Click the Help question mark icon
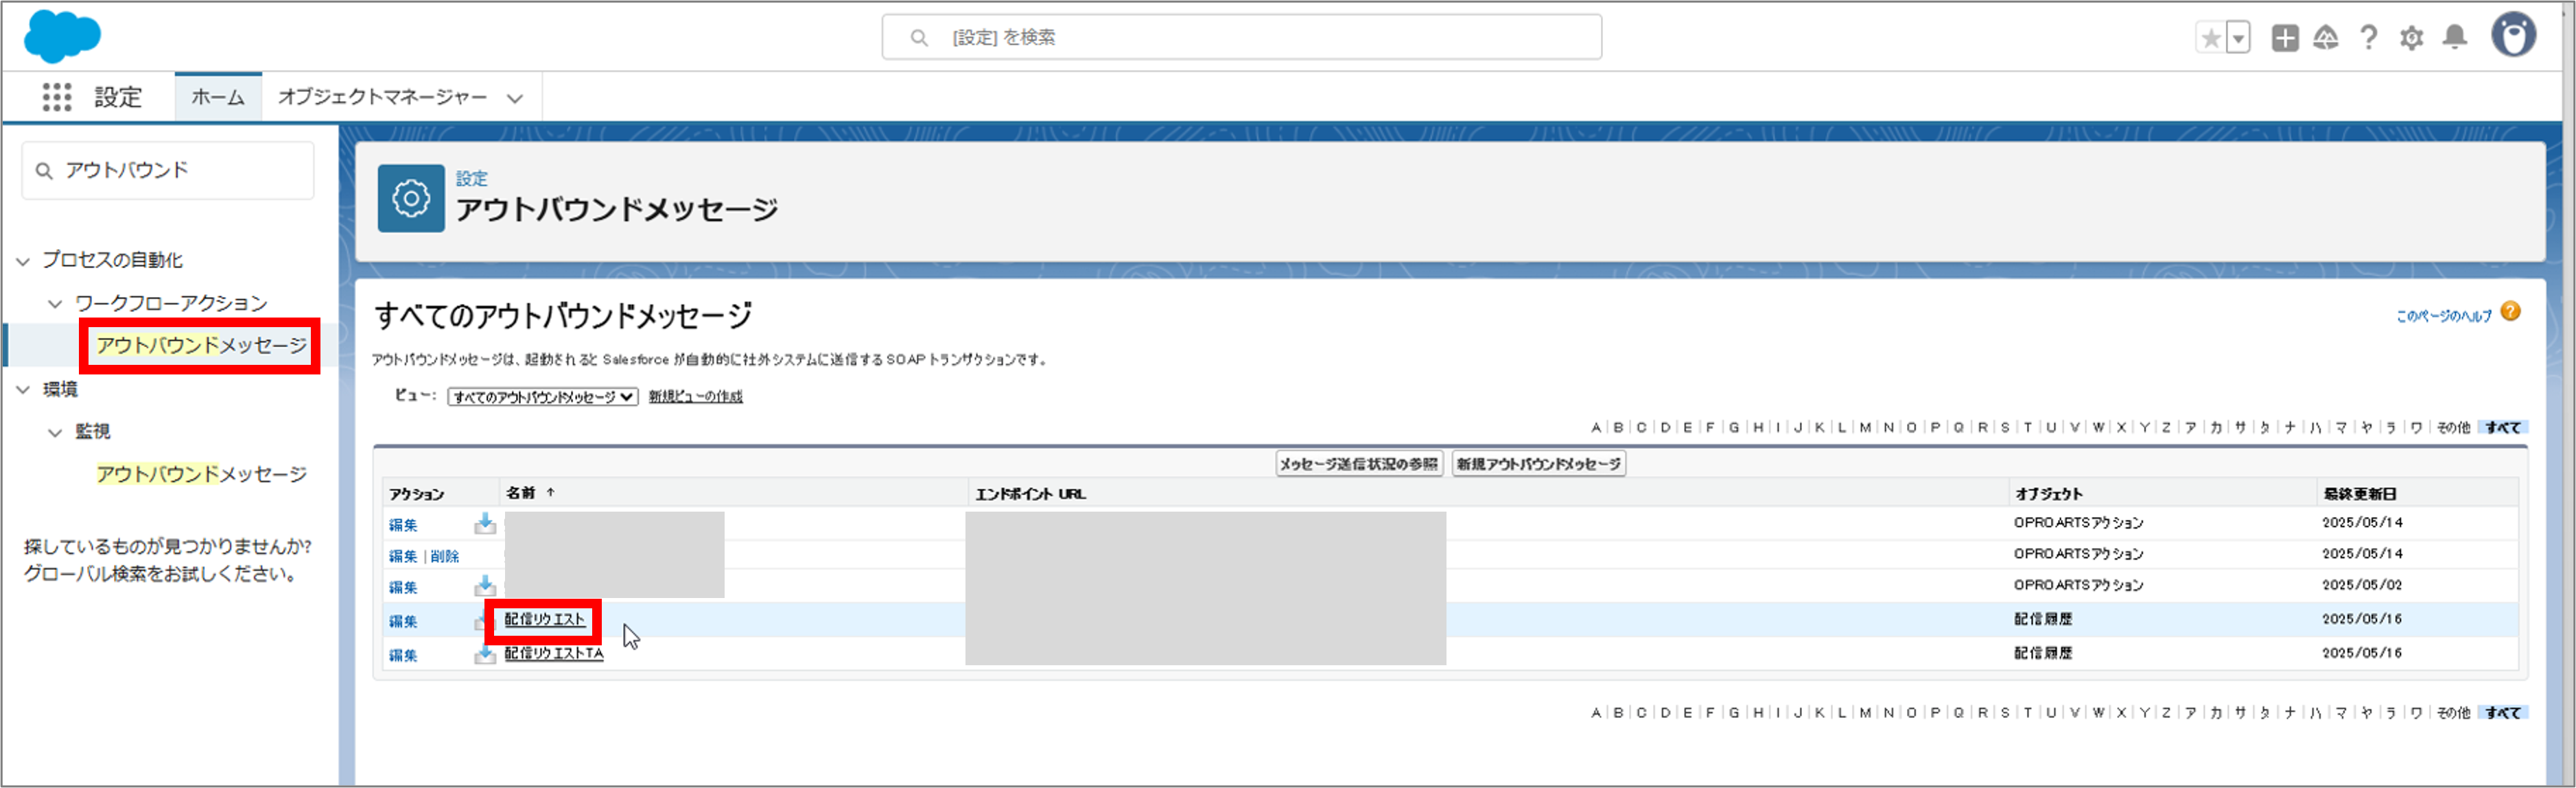 pos(2368,38)
